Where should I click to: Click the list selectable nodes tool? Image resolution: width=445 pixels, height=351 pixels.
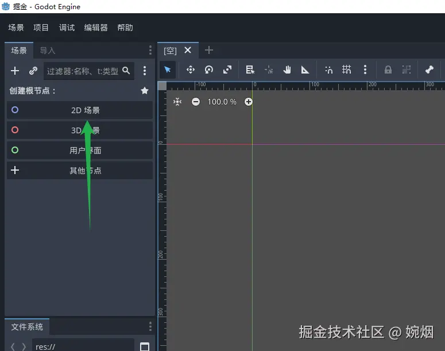click(250, 70)
